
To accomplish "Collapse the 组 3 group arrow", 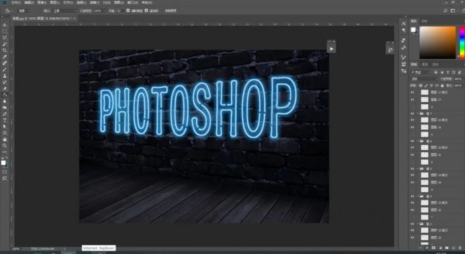I will click(x=418, y=224).
